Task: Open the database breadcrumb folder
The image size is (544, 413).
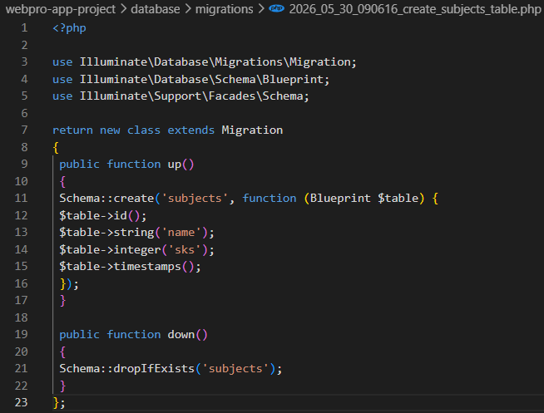Action: [155, 9]
